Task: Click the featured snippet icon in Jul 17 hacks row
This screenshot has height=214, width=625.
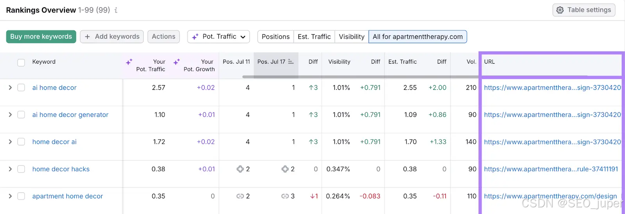Action: pos(285,169)
